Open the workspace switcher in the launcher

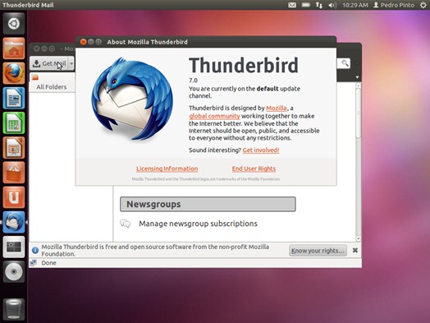(14, 247)
